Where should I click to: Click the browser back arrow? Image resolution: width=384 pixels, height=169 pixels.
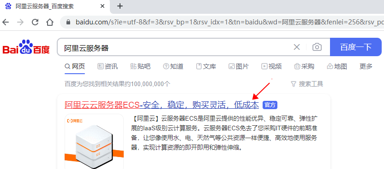point(6,23)
